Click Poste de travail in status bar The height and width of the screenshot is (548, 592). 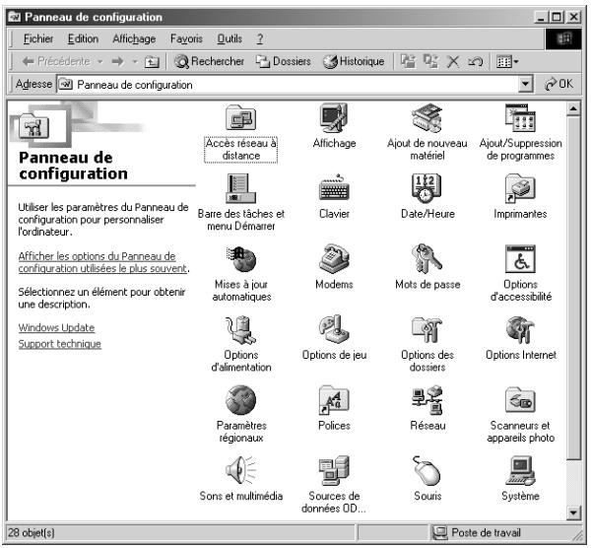[x=477, y=533]
